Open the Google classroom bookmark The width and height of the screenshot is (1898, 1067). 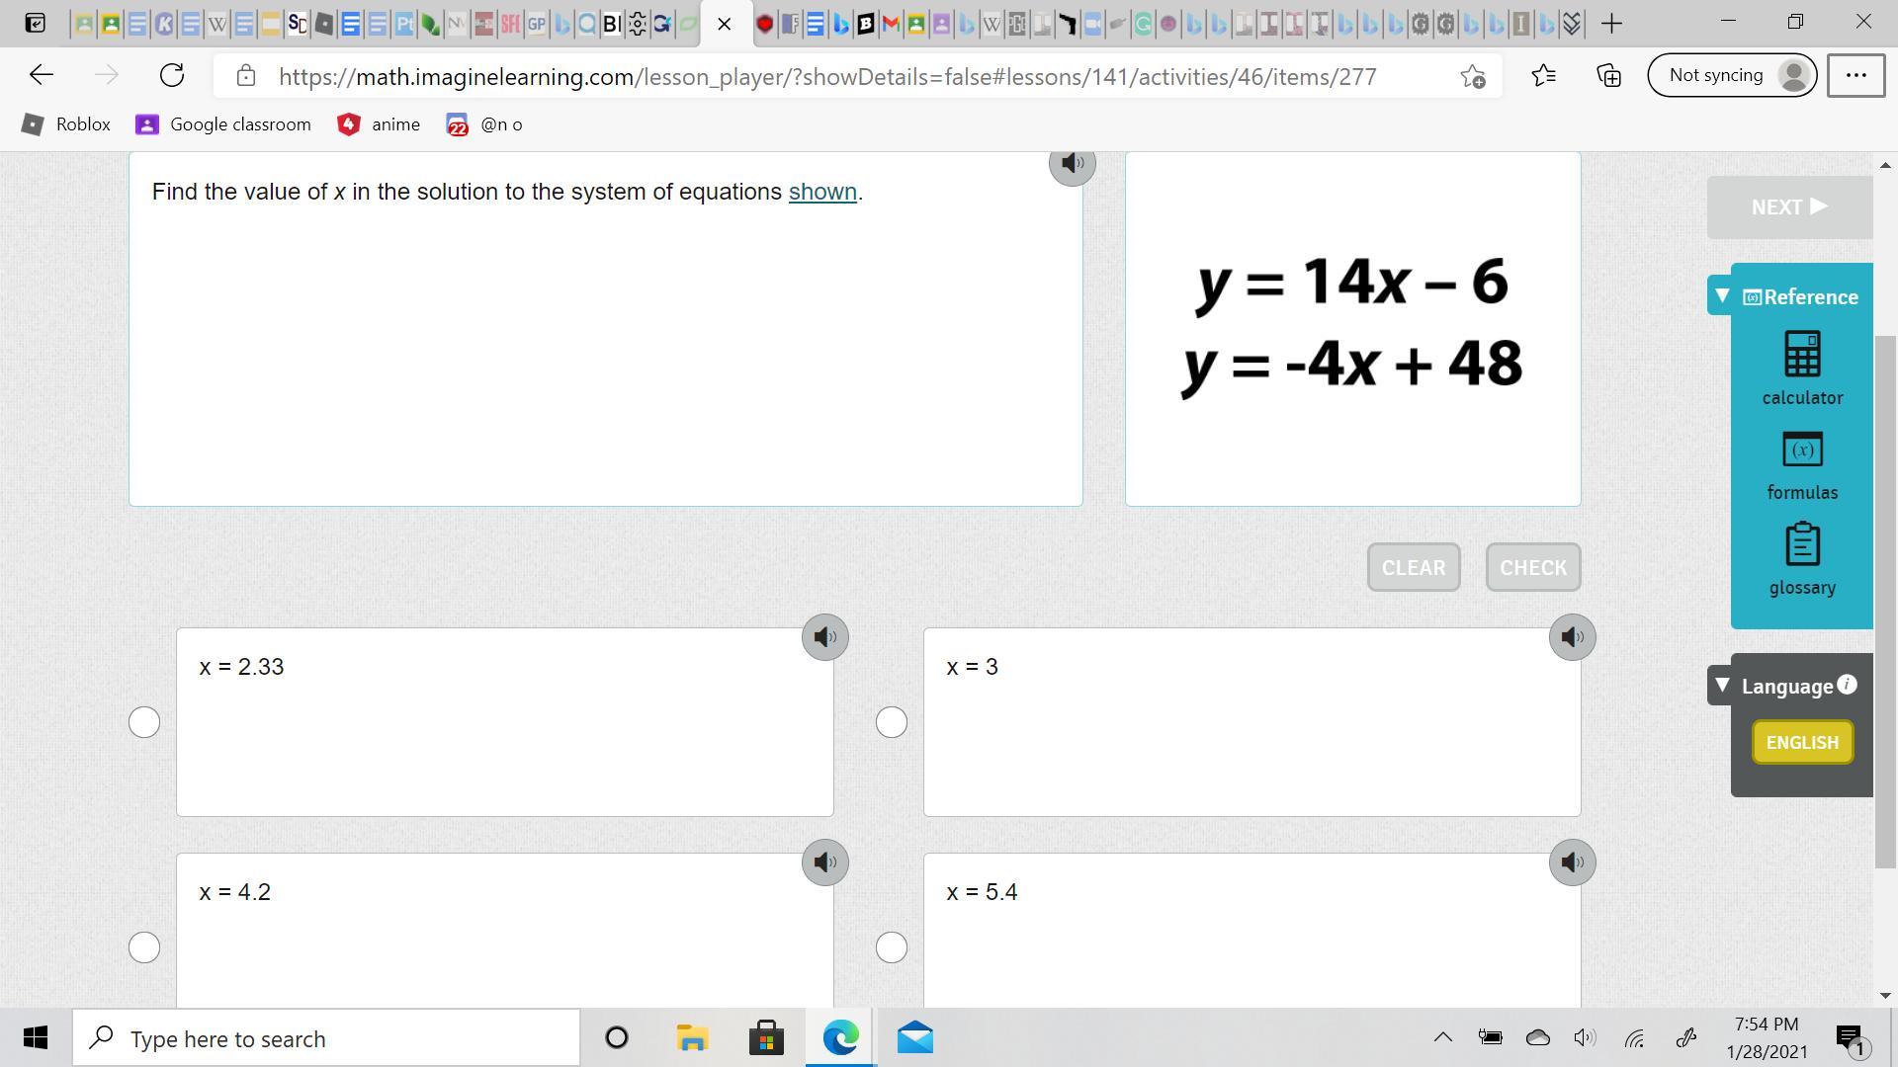click(223, 124)
